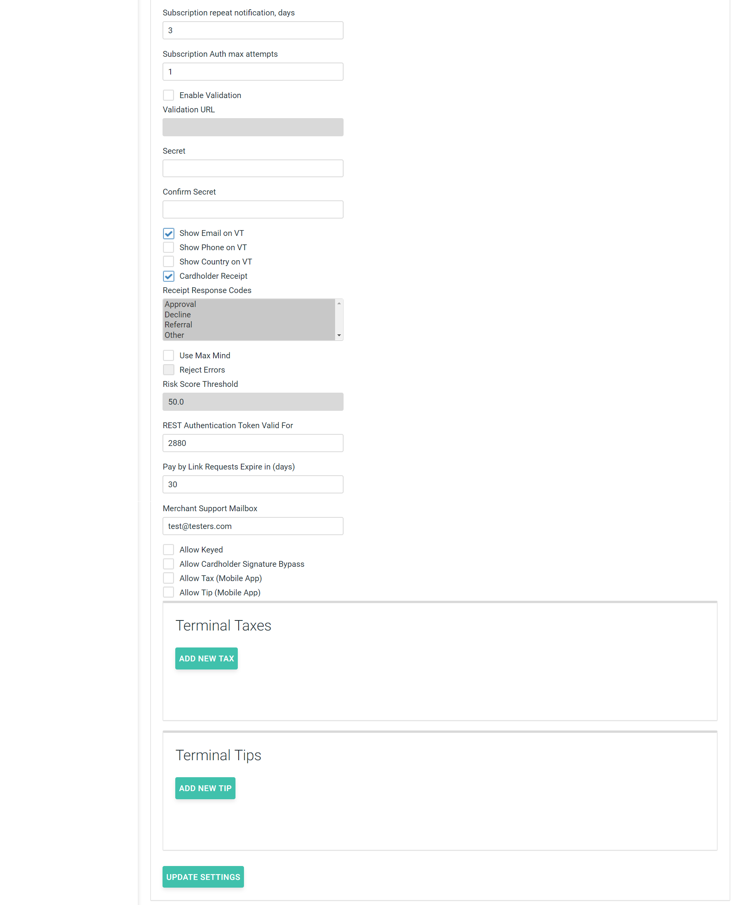Viewport: 735px width, 905px height.
Task: Edit the REST Authentication Token Valid For field
Action: point(253,443)
